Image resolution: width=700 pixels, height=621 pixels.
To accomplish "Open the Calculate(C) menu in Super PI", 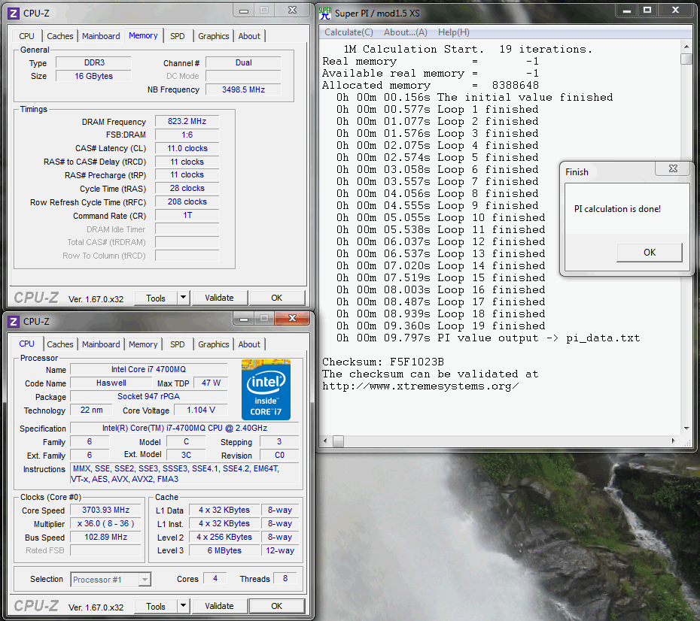I will 348,32.
